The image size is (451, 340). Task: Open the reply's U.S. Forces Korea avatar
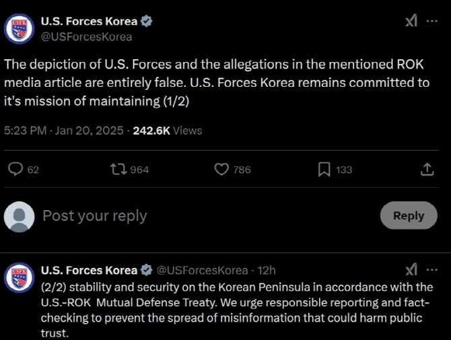pyautogui.click(x=20, y=277)
